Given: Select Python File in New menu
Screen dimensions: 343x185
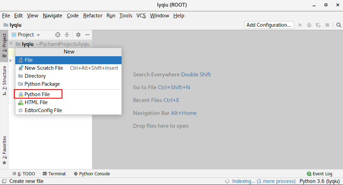Looking at the screenshot, I should click(x=68, y=94).
